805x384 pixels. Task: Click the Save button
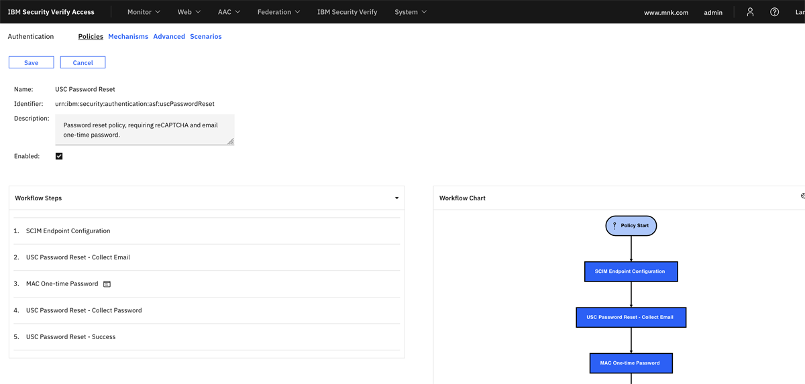tap(31, 62)
